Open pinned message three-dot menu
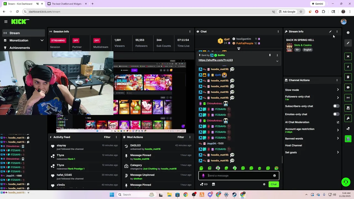Viewport: 354px width, 199px height. [x=277, y=55]
